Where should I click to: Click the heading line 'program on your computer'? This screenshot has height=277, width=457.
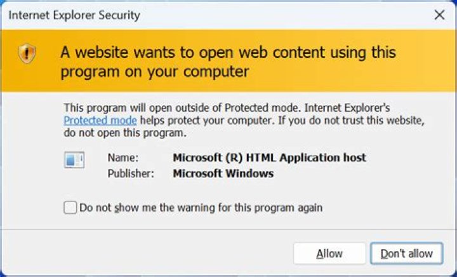pos(155,72)
